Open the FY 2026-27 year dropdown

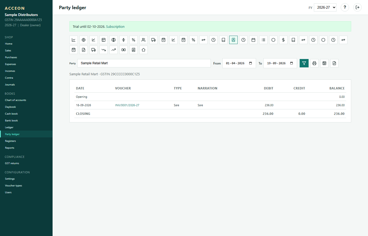325,7
